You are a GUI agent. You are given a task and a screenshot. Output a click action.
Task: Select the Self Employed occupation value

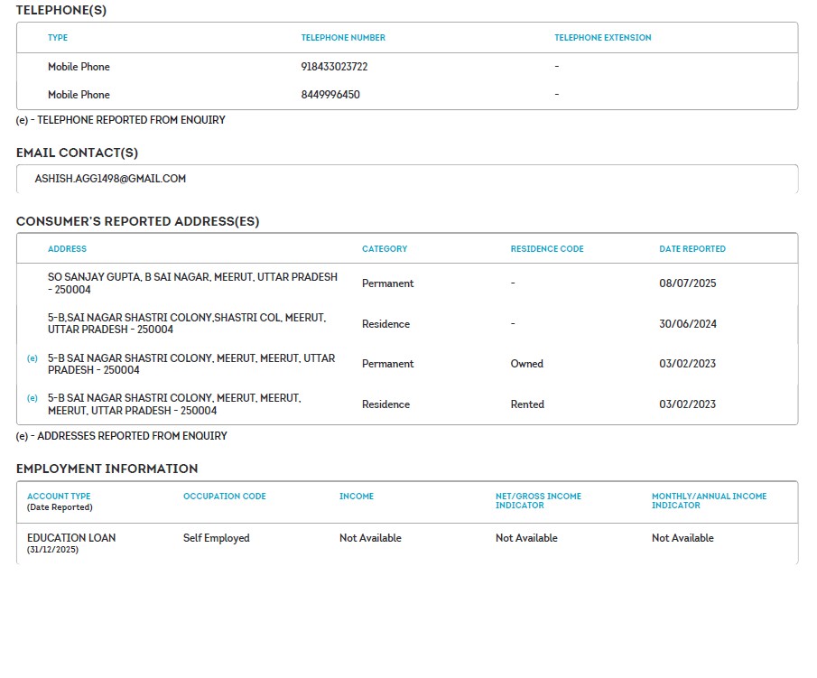coord(216,538)
